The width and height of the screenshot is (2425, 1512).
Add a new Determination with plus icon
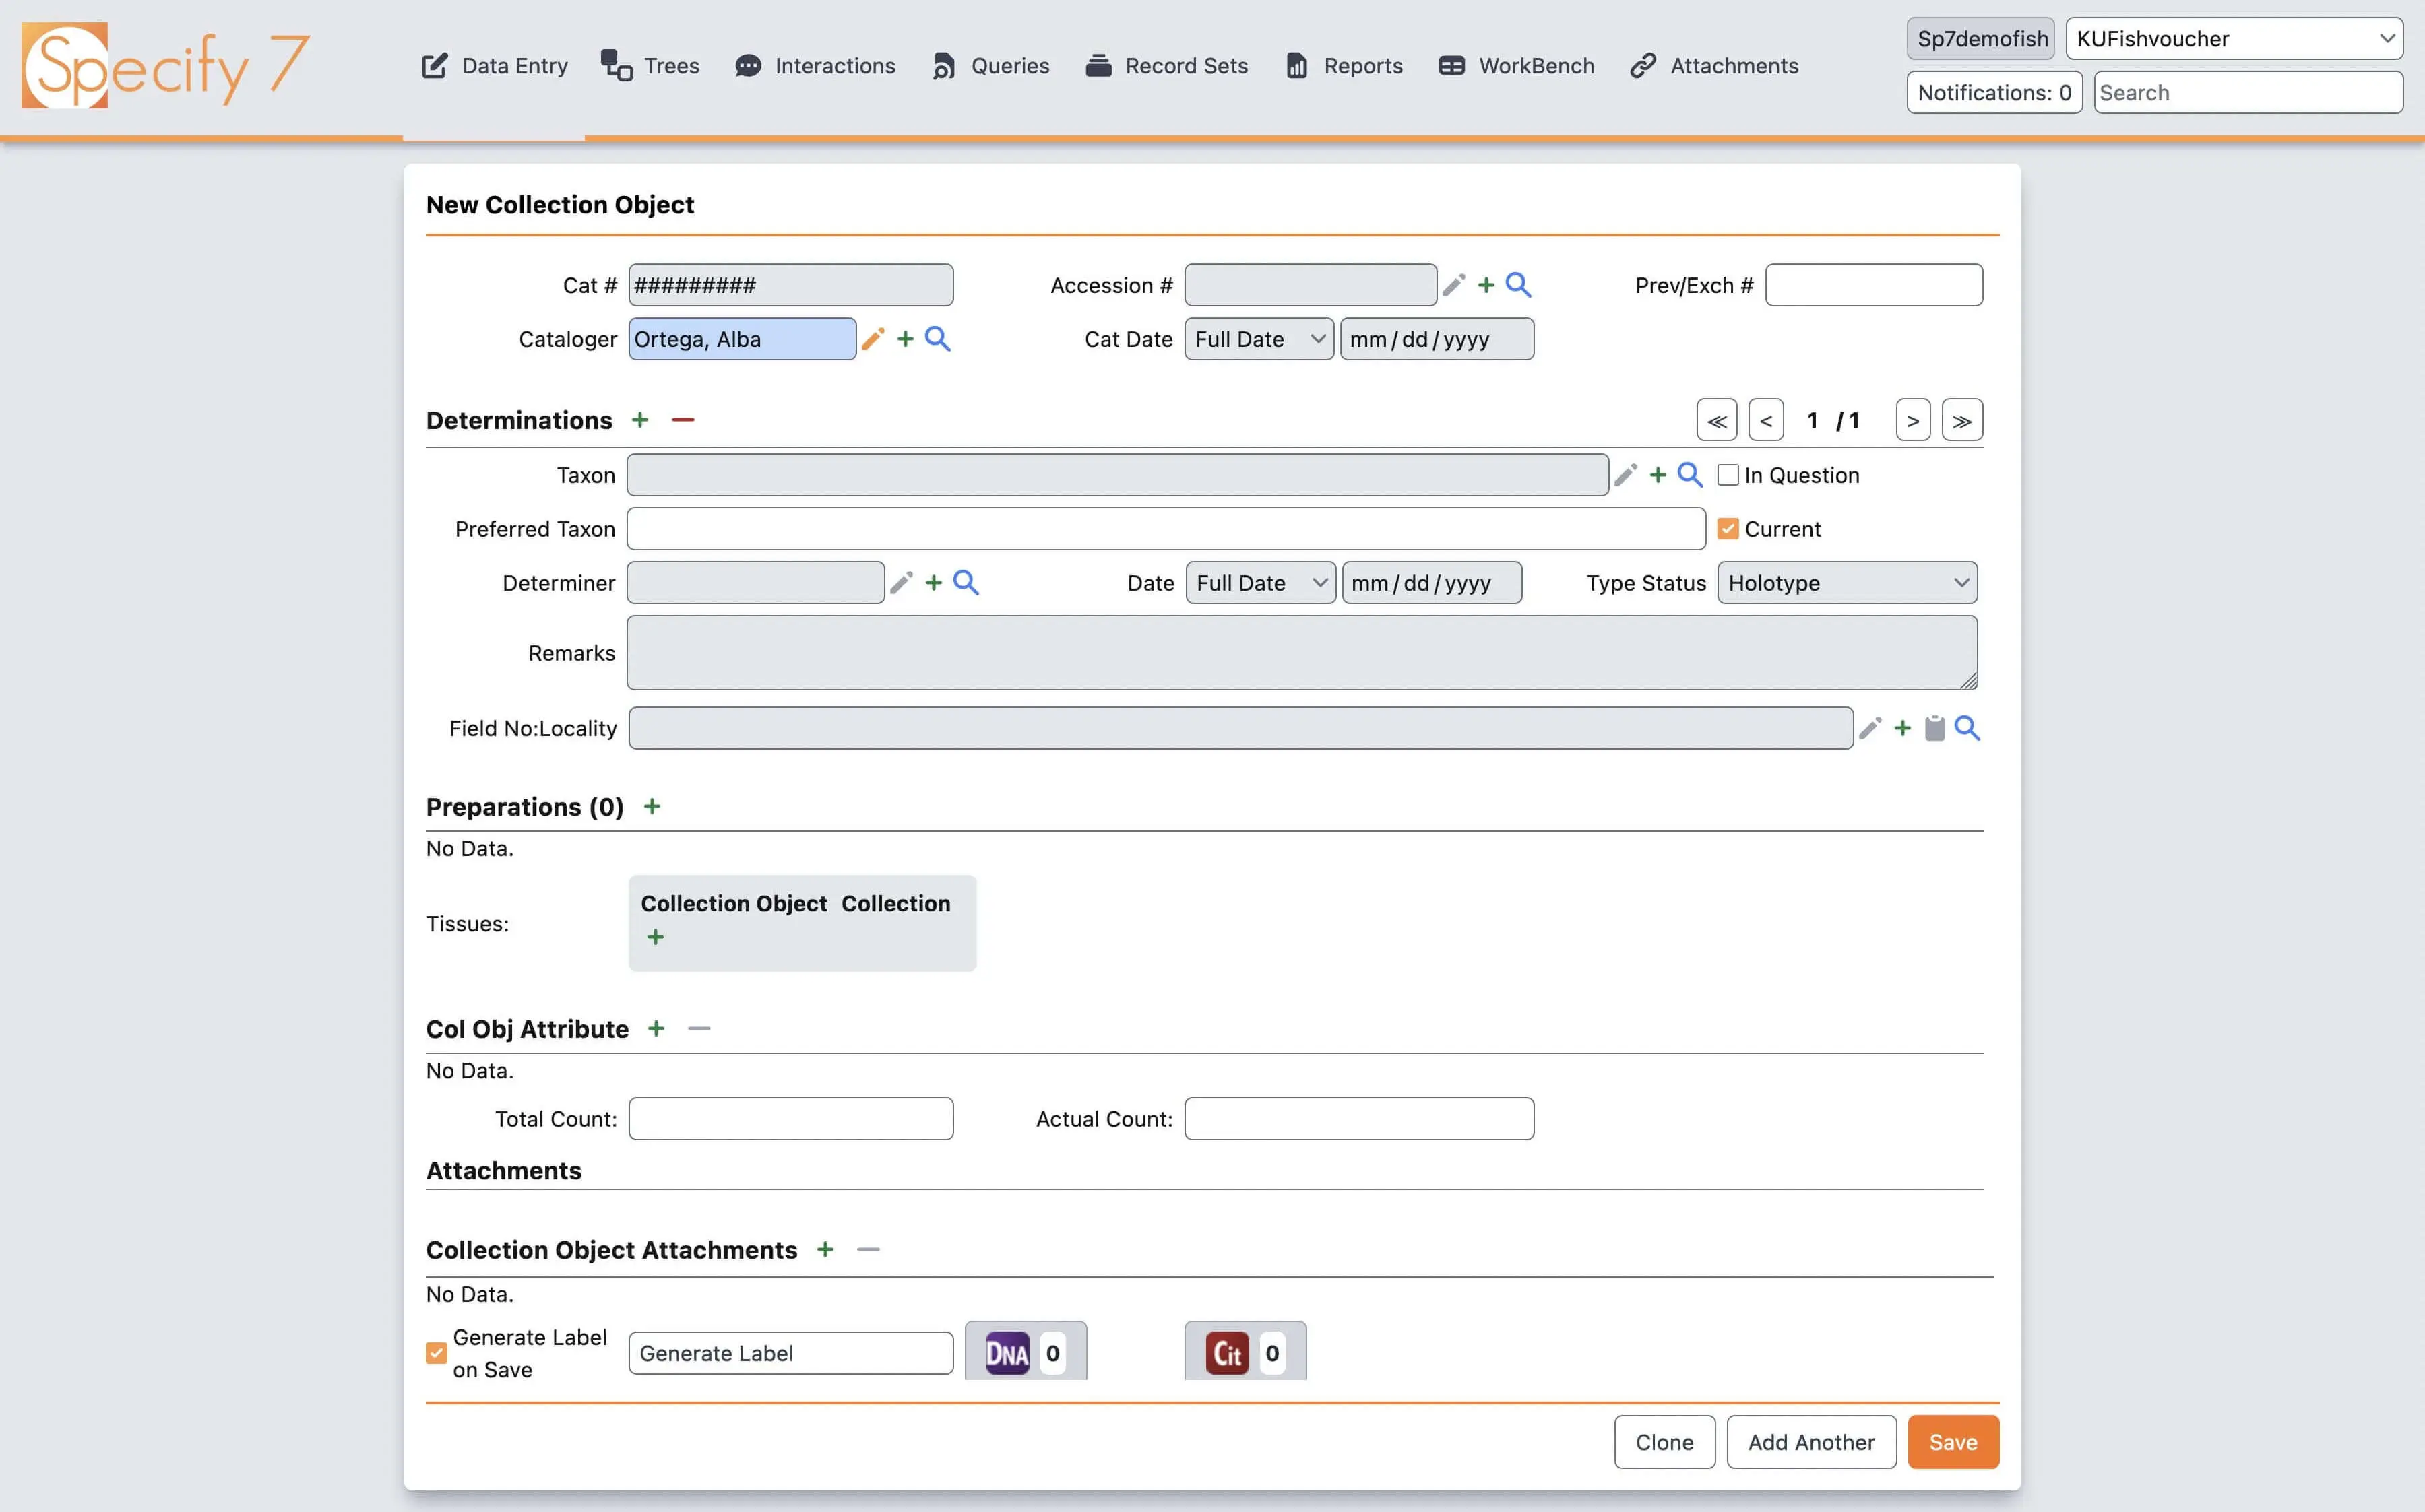[640, 420]
